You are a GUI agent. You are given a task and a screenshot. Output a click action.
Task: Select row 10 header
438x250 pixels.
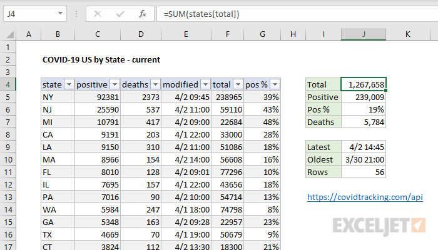click(8, 159)
